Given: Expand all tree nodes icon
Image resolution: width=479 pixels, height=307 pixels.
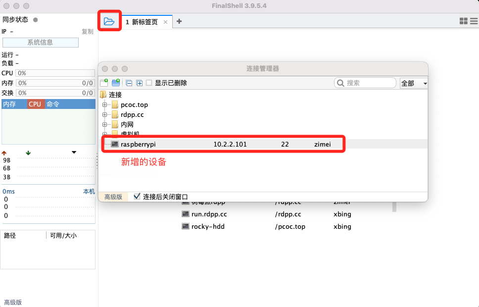Looking at the screenshot, I should coord(139,83).
